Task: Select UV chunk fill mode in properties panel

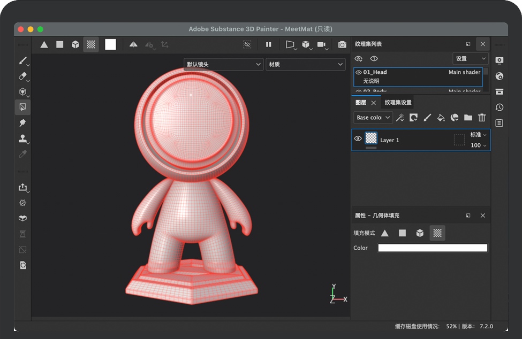Action: coord(437,233)
